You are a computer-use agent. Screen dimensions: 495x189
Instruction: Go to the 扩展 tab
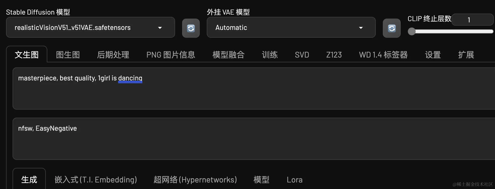point(466,55)
